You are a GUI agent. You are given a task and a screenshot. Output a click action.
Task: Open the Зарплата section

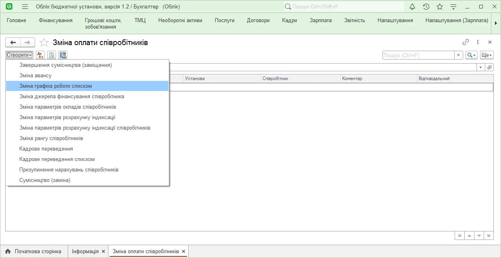[321, 20]
